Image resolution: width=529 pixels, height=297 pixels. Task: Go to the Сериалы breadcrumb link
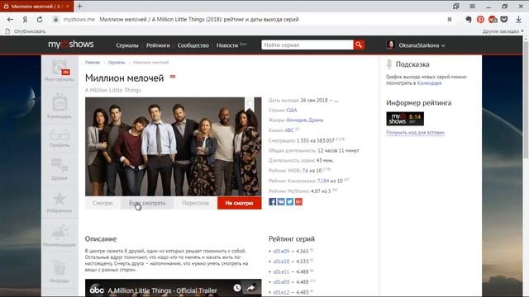coord(117,63)
